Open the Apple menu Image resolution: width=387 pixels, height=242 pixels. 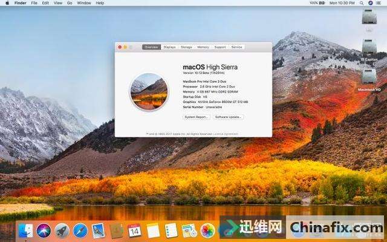coord(7,3)
